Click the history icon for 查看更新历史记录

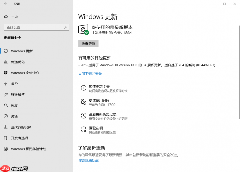click(84, 115)
